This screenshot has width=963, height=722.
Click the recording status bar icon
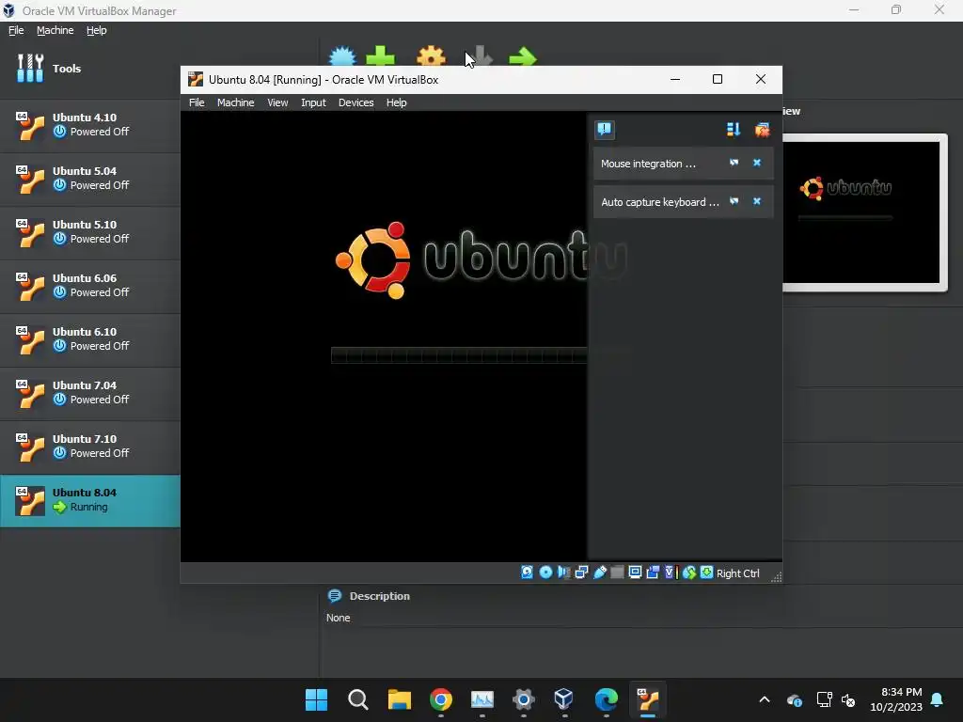point(653,573)
